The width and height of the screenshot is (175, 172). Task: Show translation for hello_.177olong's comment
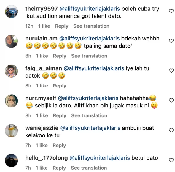pos(89,168)
